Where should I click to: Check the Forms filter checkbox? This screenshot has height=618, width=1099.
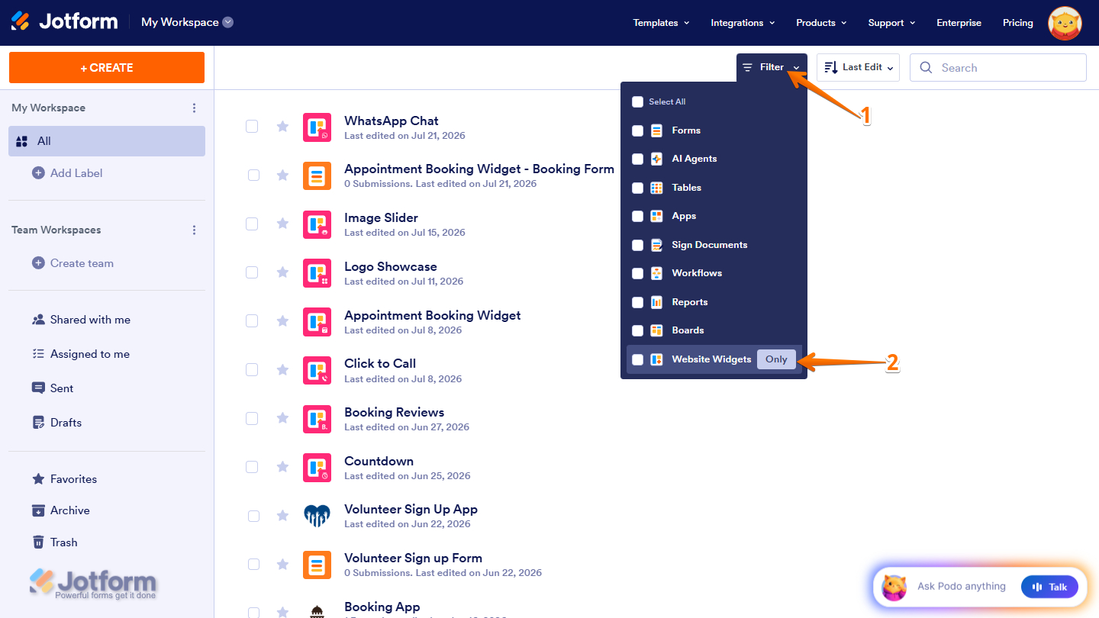click(637, 130)
